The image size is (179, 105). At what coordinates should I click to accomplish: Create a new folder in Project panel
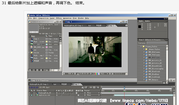pyautogui.click(x=34, y=70)
